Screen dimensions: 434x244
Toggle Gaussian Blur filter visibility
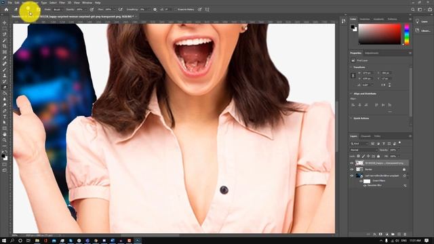point(365,185)
